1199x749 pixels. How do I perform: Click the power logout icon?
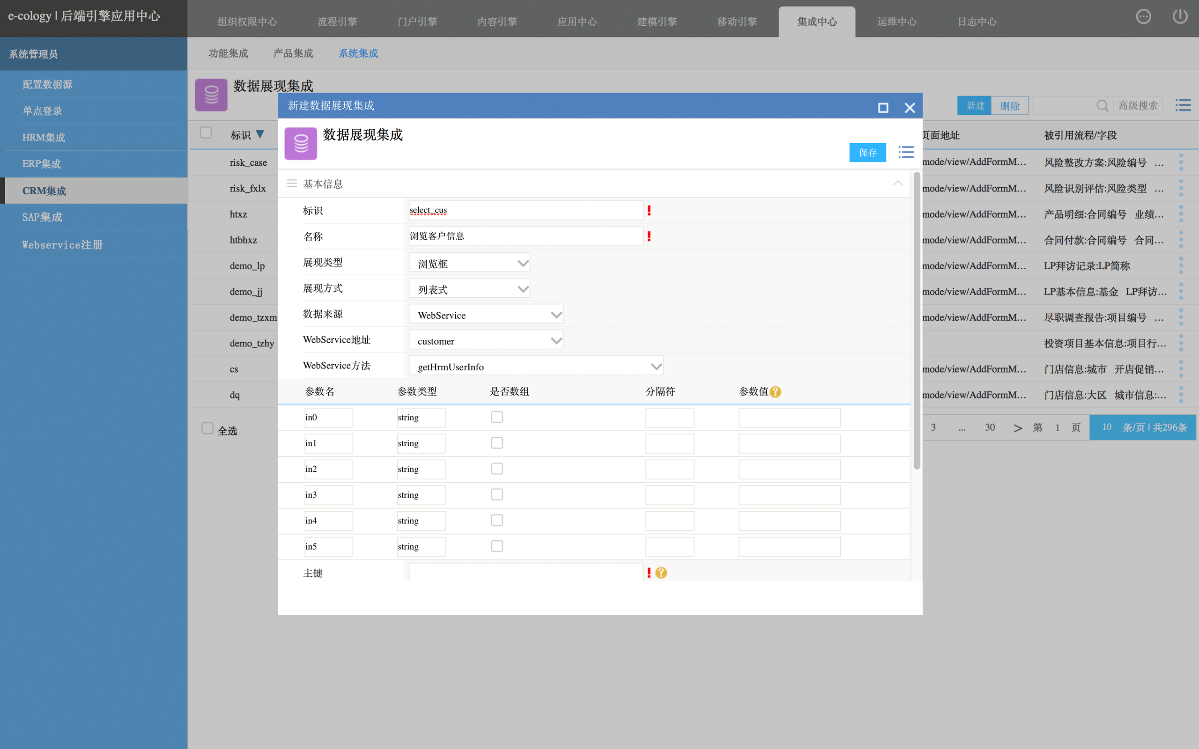tap(1180, 17)
